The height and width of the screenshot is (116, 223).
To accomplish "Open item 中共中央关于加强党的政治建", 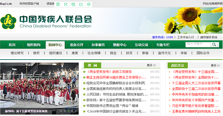I will (195, 94).
